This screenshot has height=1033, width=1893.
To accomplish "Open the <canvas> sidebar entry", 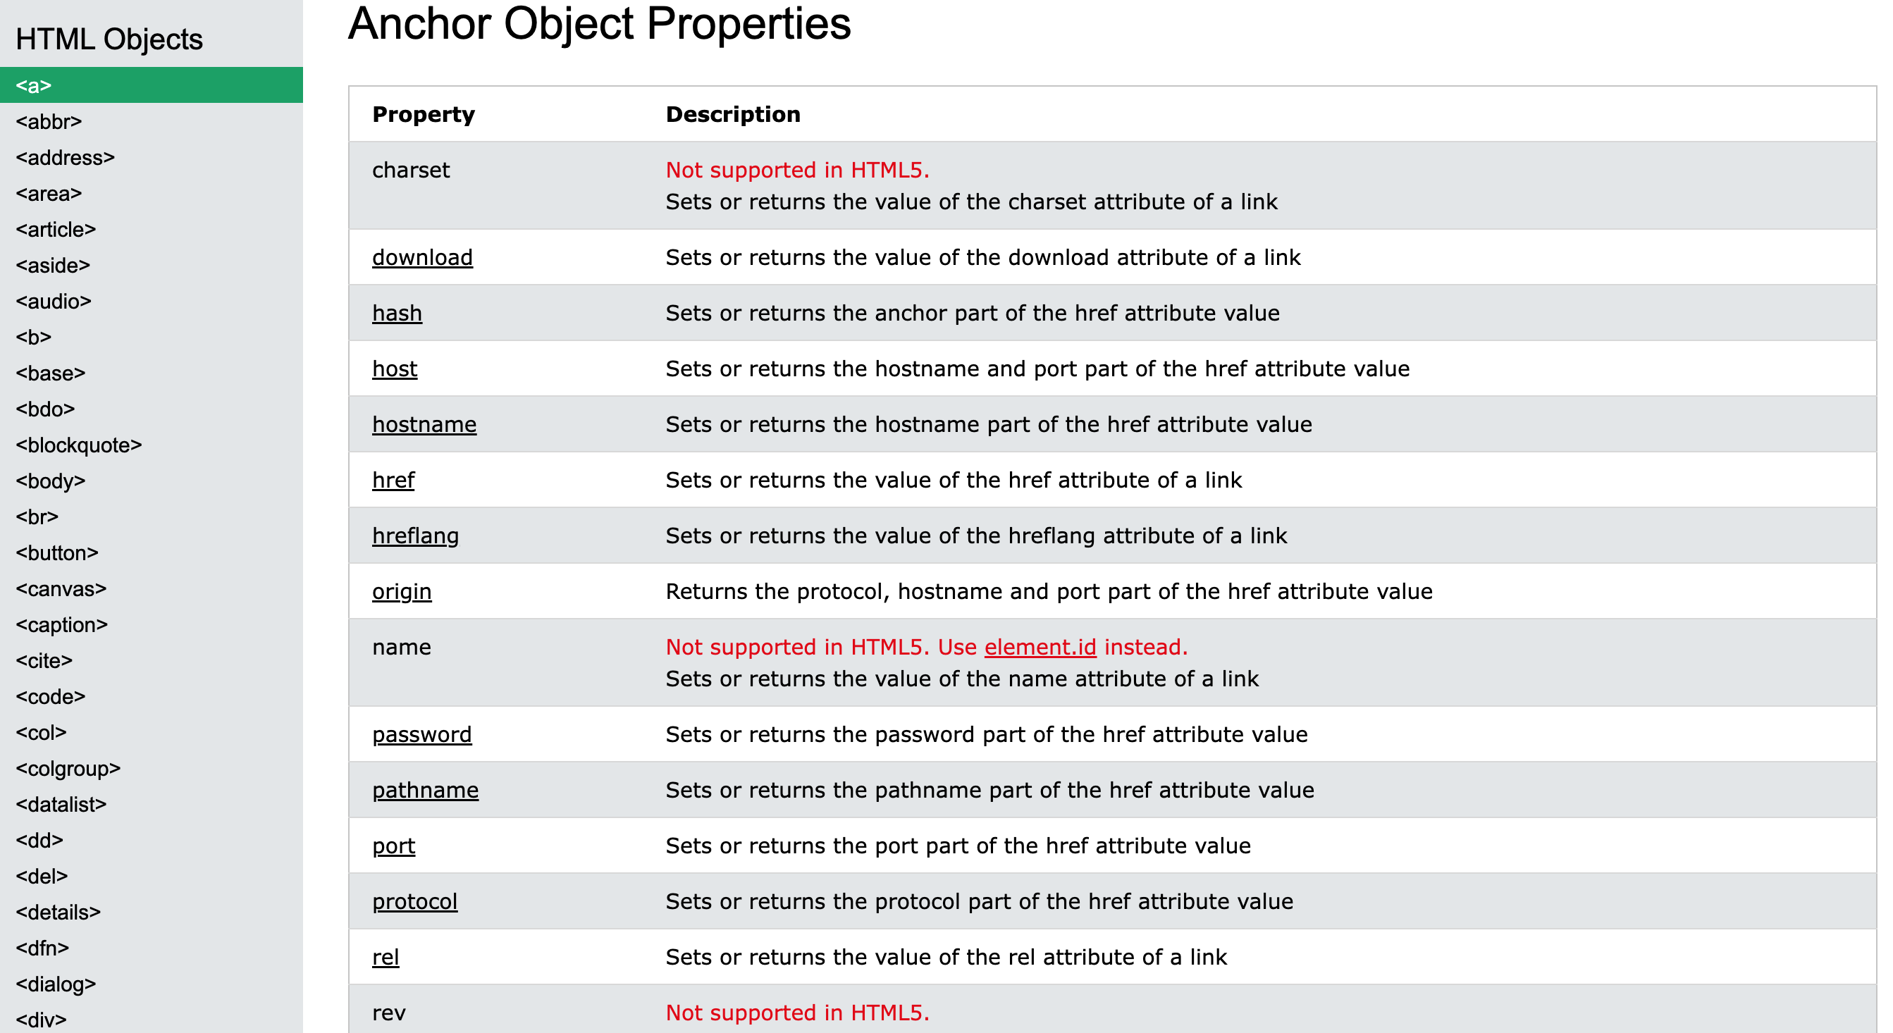I will coord(61,588).
